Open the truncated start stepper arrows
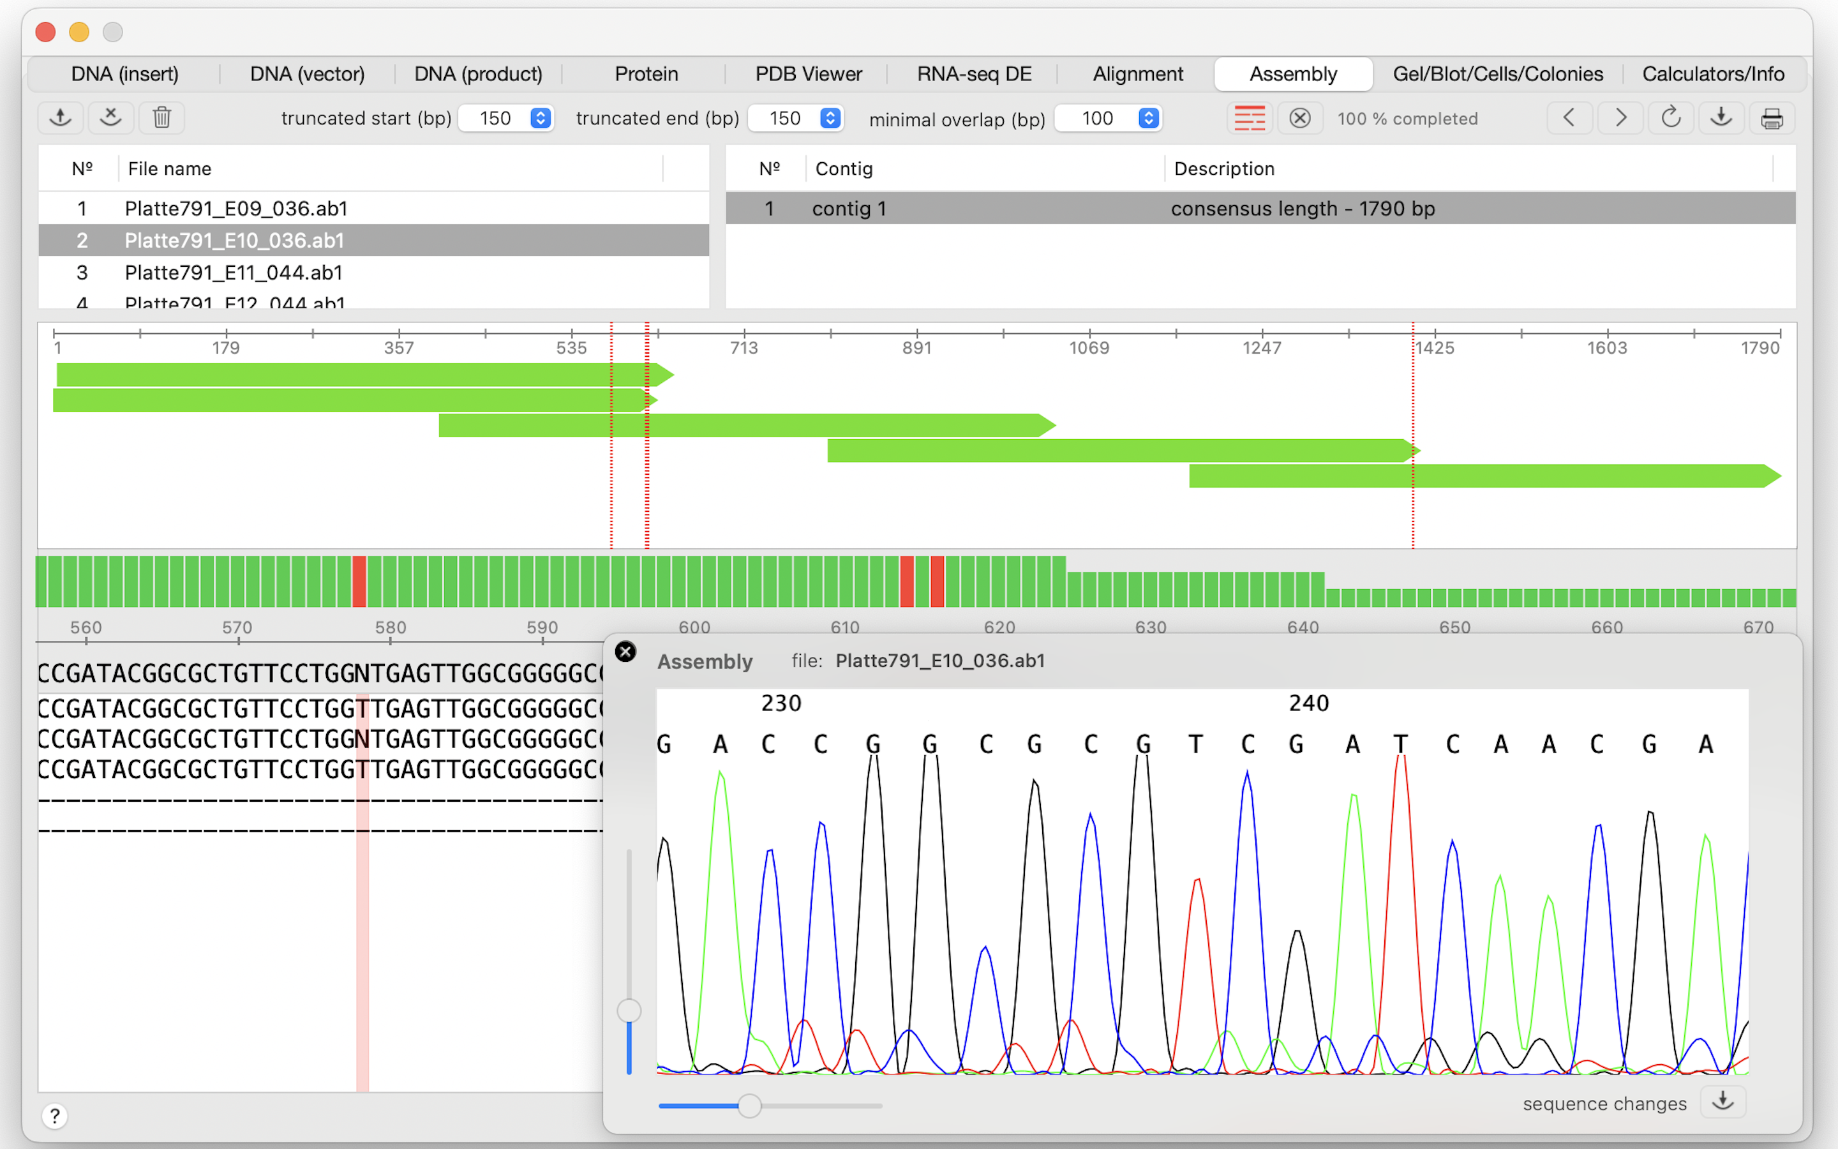Screen dimensions: 1838x1149 point(540,118)
